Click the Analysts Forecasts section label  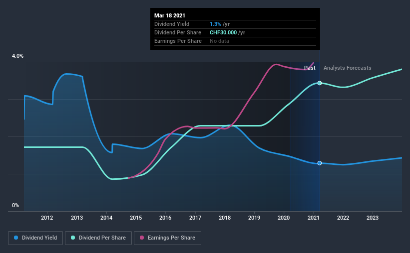[x=347, y=68]
